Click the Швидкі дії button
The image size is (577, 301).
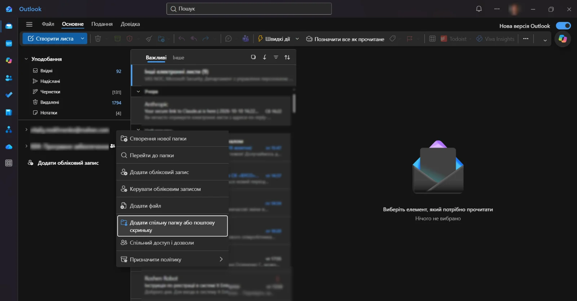click(x=274, y=39)
